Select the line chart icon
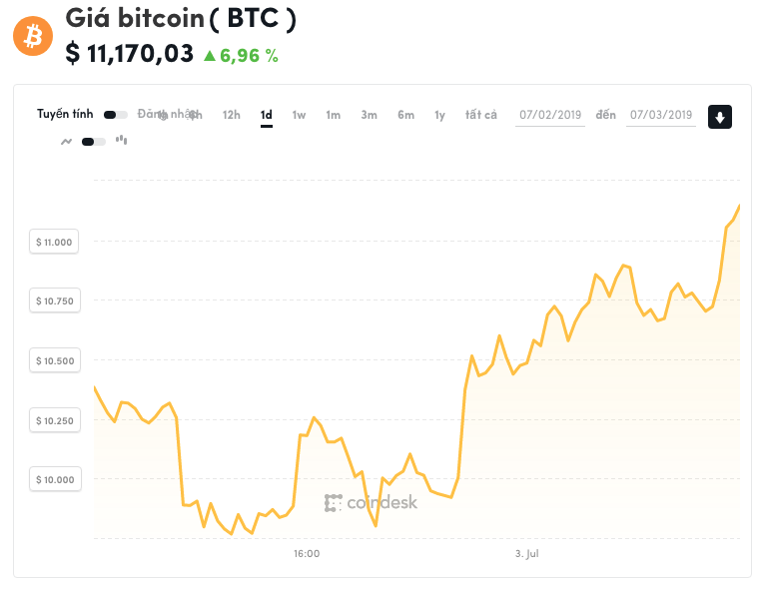The image size is (768, 592). click(67, 142)
